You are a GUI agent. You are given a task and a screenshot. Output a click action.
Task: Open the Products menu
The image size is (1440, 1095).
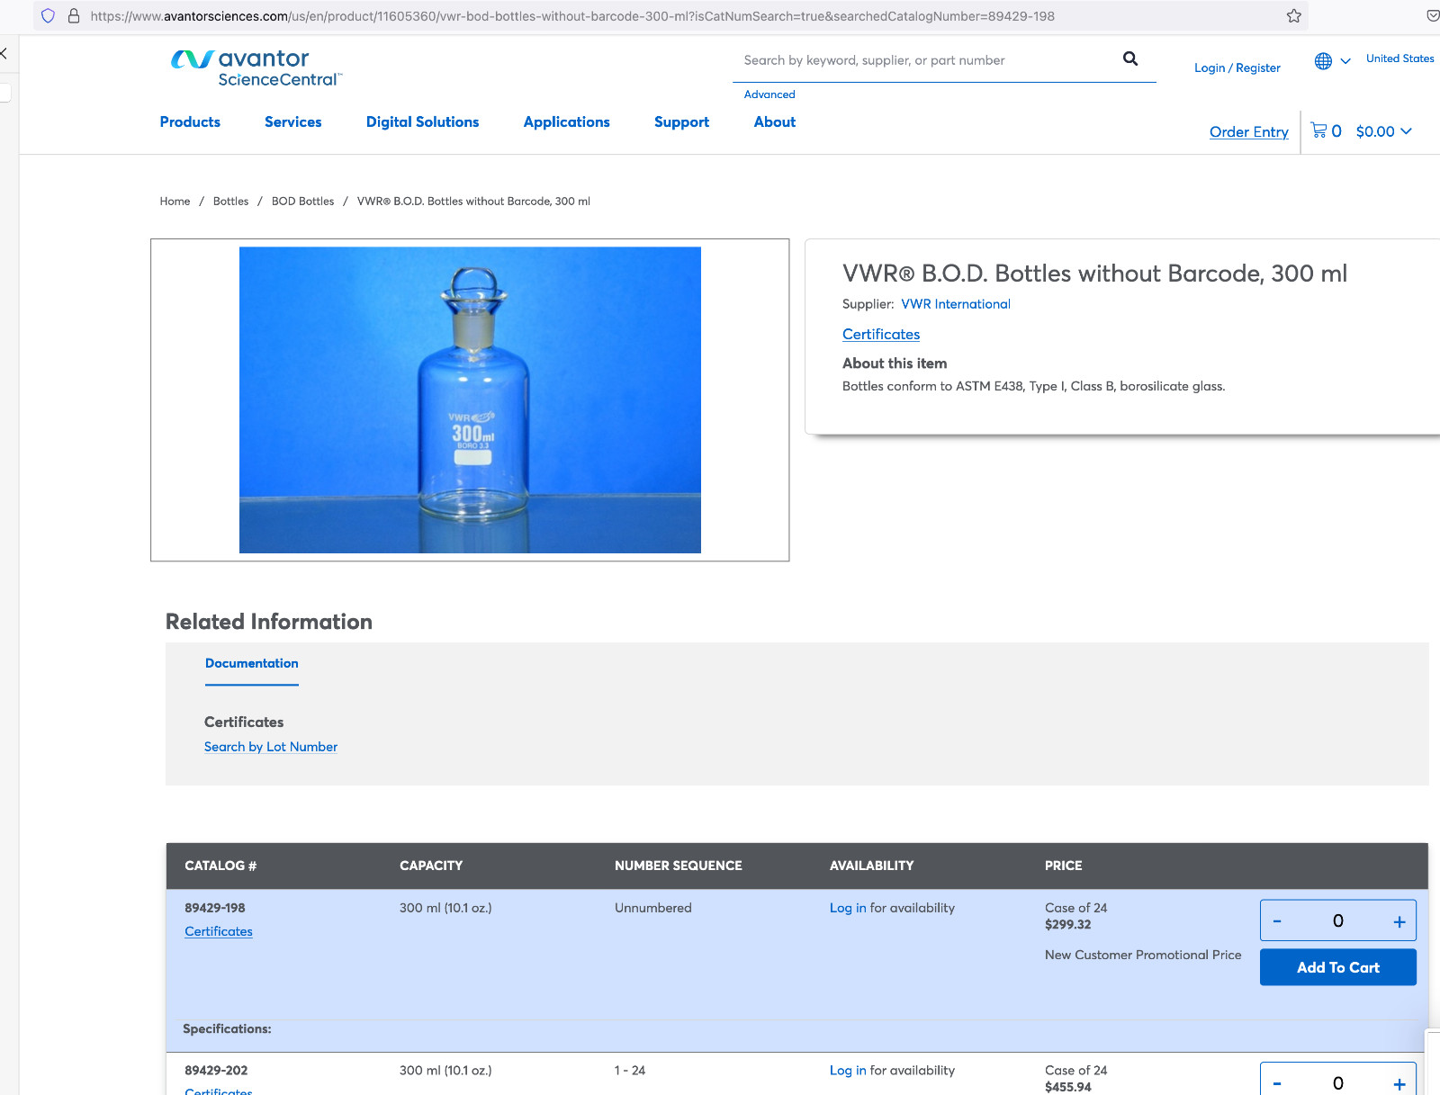[x=190, y=122]
